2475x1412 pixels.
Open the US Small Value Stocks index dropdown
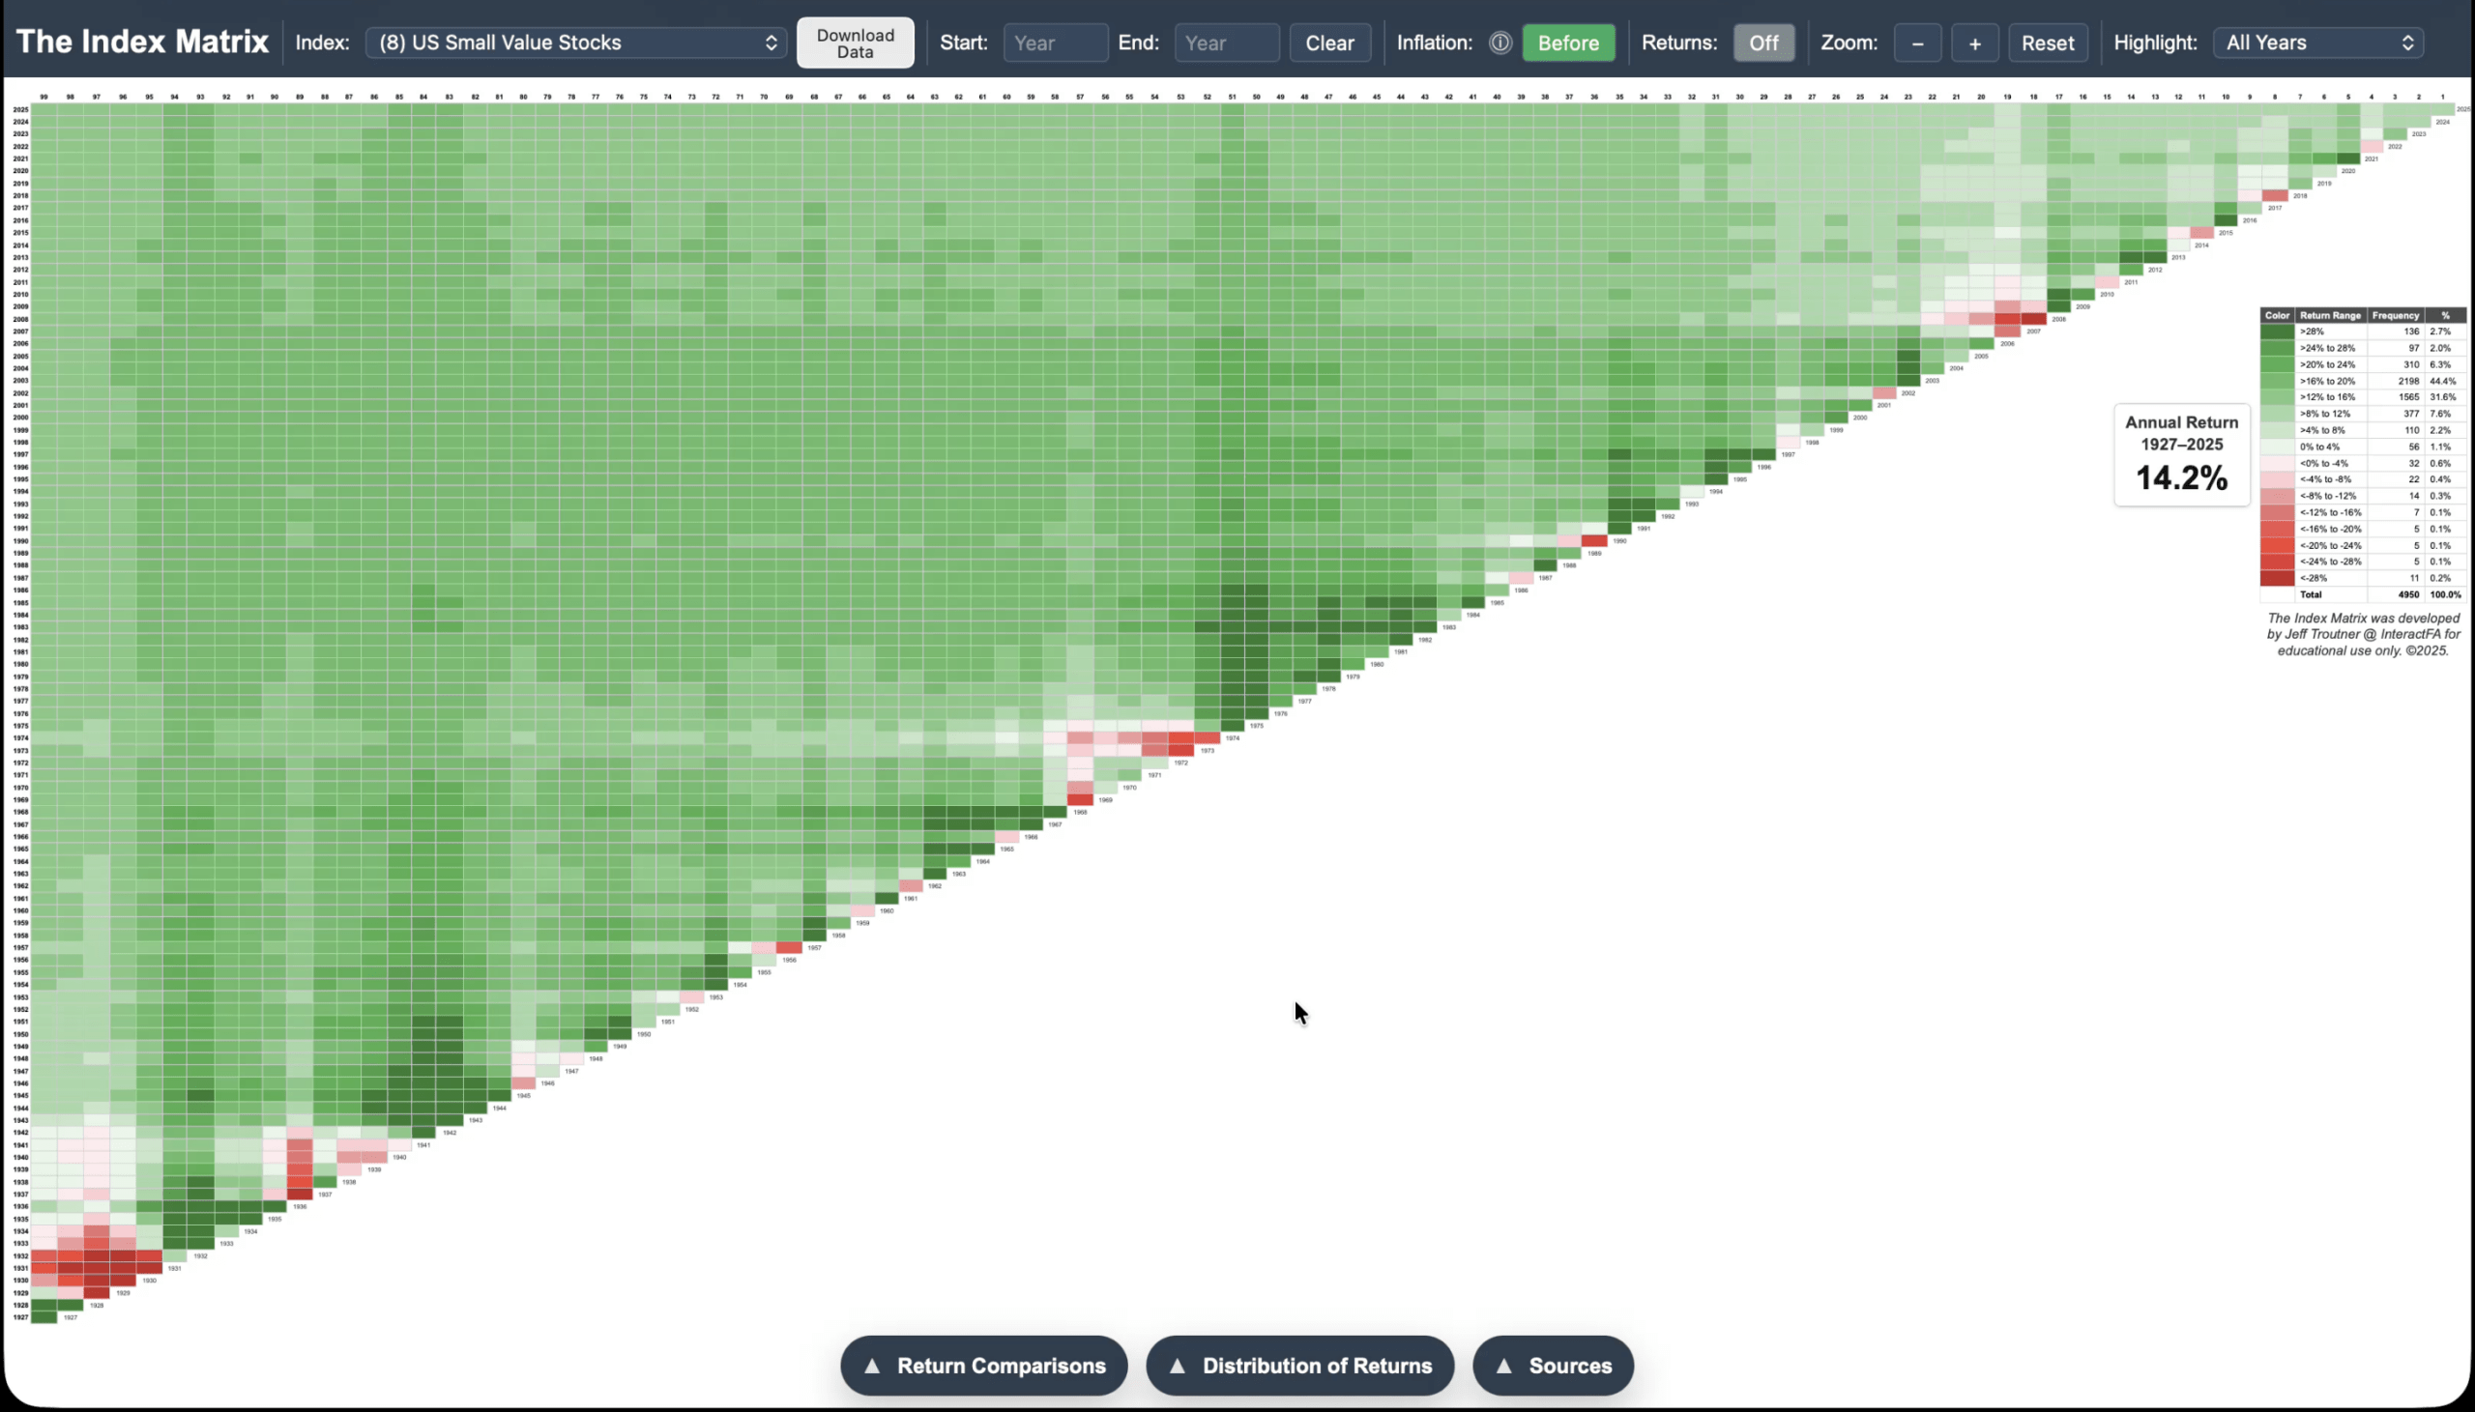575,43
